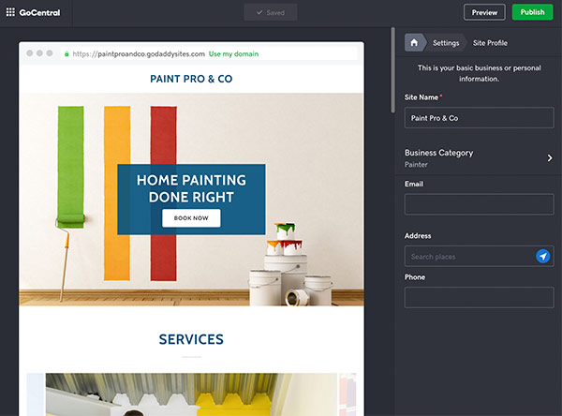Click the Use my domain link
The height and width of the screenshot is (416, 562).
tap(233, 53)
